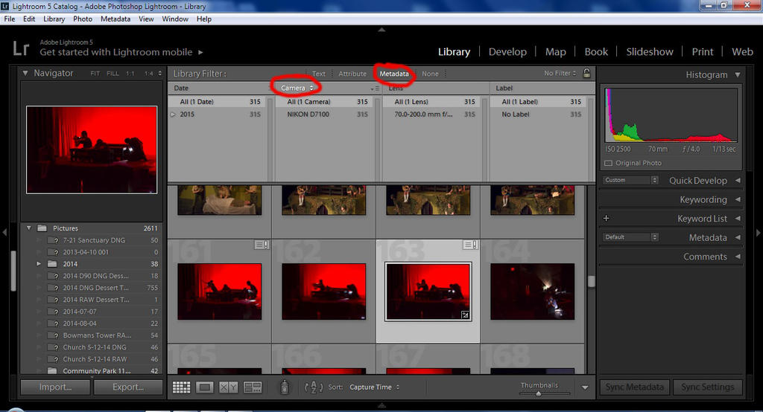The width and height of the screenshot is (763, 412).
Task: Toggle the Original Photo indicator
Action: click(x=608, y=163)
